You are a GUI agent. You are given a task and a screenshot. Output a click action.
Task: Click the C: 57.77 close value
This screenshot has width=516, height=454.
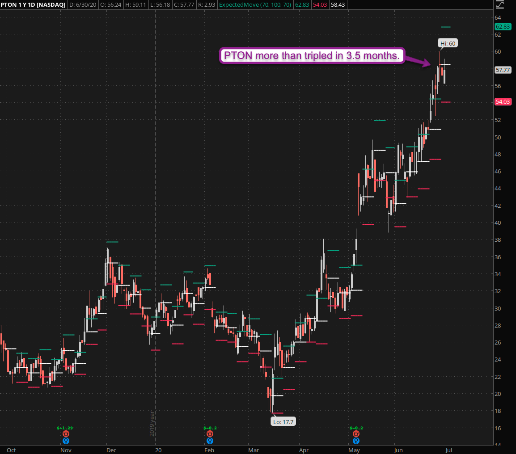coord(184,4)
